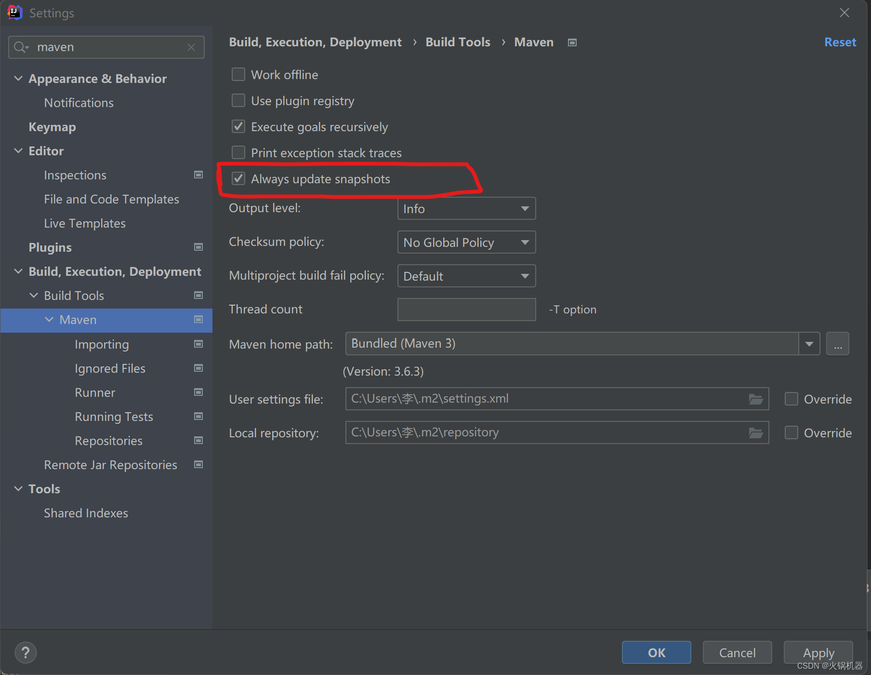Click the Local repository path field
The height and width of the screenshot is (675, 871).
coord(557,432)
